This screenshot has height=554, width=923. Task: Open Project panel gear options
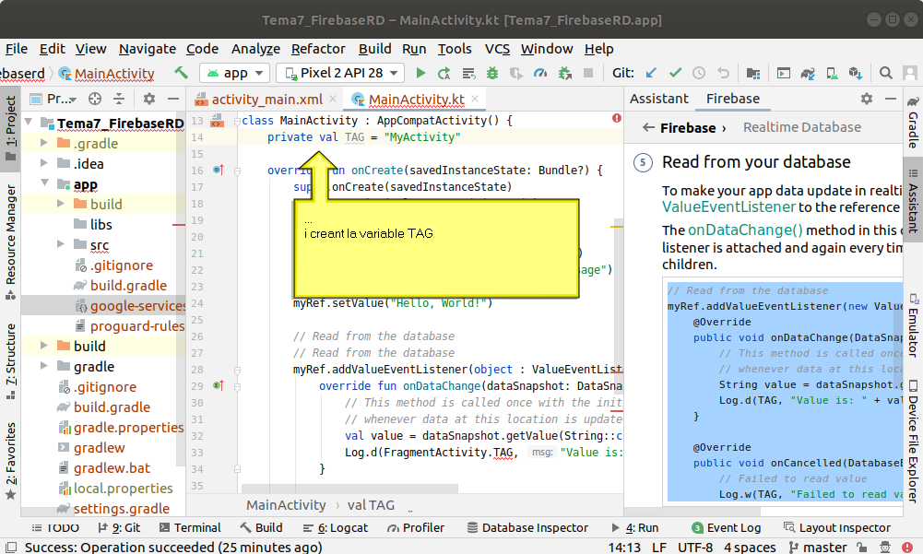[x=149, y=99]
